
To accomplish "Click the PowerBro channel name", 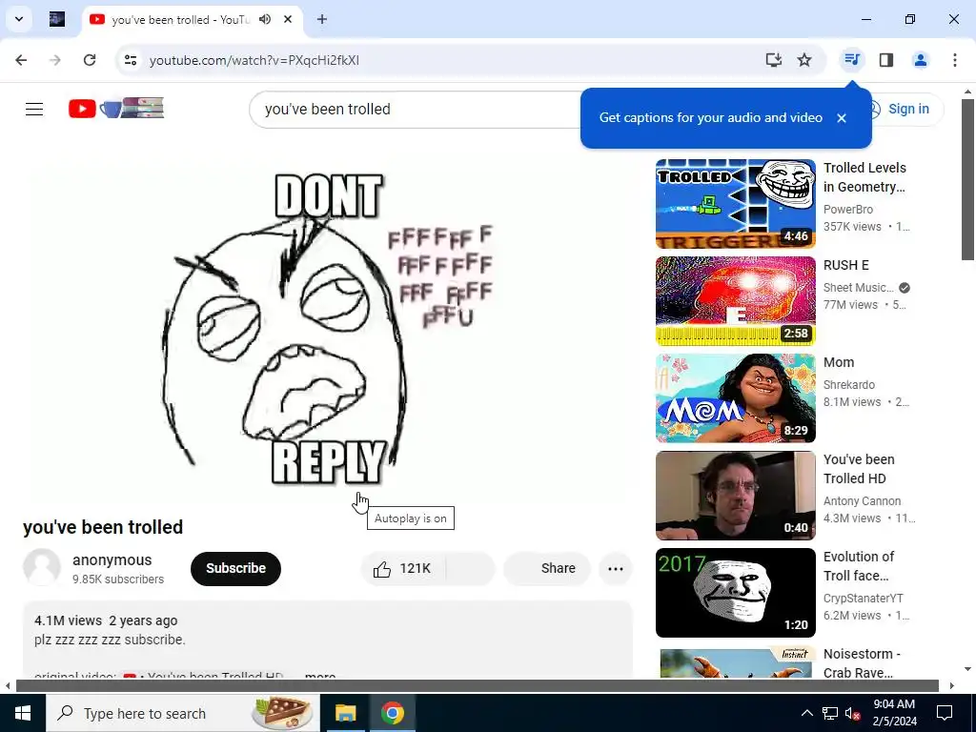I will coord(847,210).
